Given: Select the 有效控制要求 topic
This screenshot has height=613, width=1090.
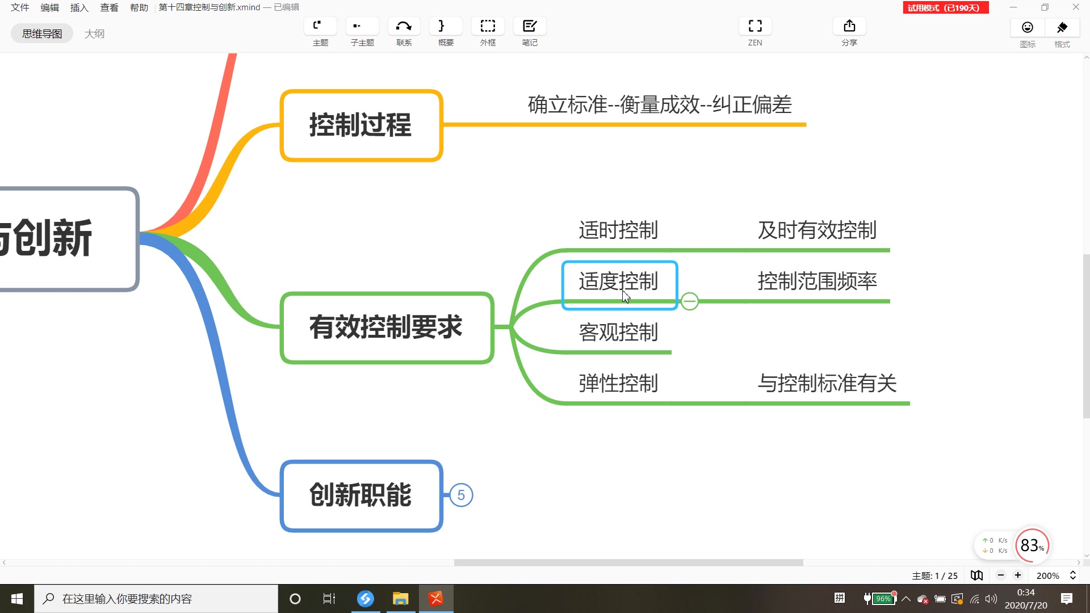Looking at the screenshot, I should [x=387, y=328].
